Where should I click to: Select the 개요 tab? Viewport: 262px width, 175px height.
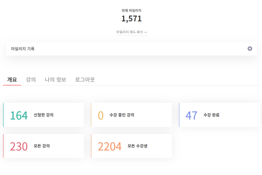click(x=12, y=79)
